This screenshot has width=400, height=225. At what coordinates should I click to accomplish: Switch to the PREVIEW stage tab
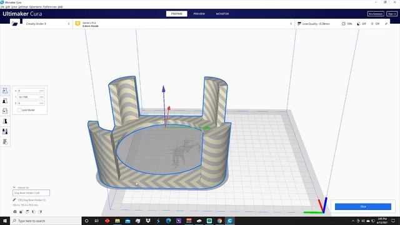(199, 14)
